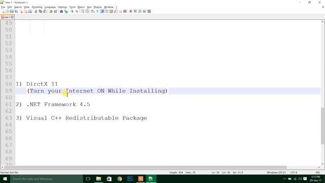This screenshot has height=183, width=325.
Task: Open File Explorer from the taskbar
Action: pos(99,178)
